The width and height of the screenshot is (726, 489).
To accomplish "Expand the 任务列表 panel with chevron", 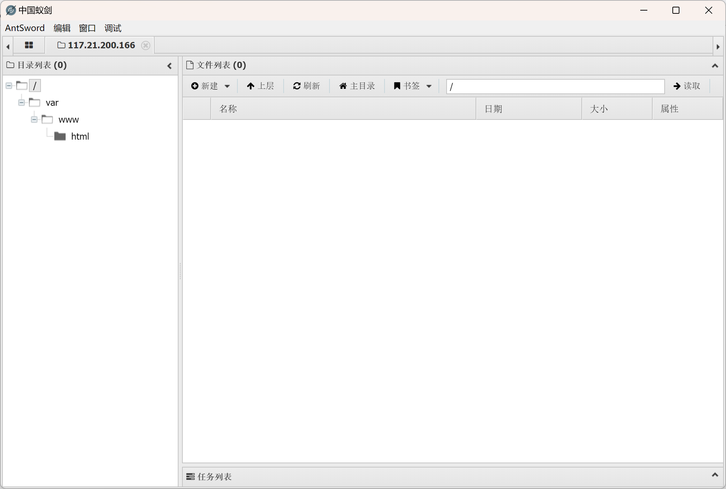I will [x=715, y=475].
